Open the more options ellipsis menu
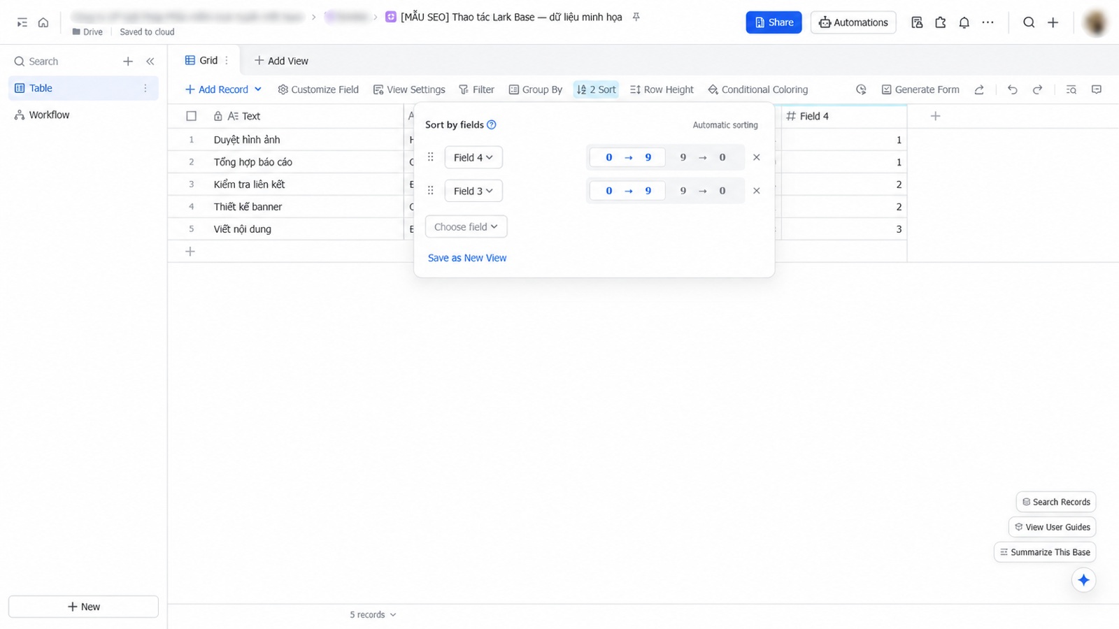The width and height of the screenshot is (1119, 629). point(988,22)
